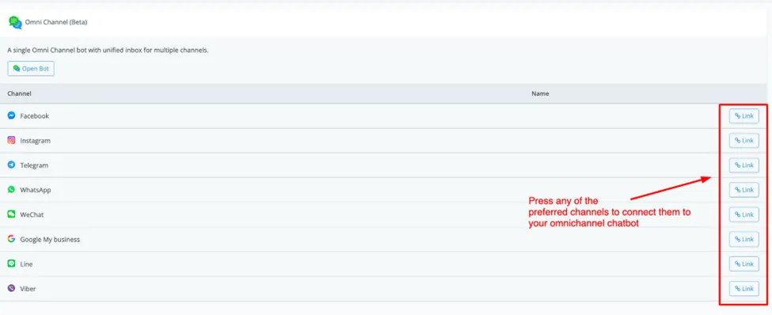Click the Telegram channel icon

[11, 165]
